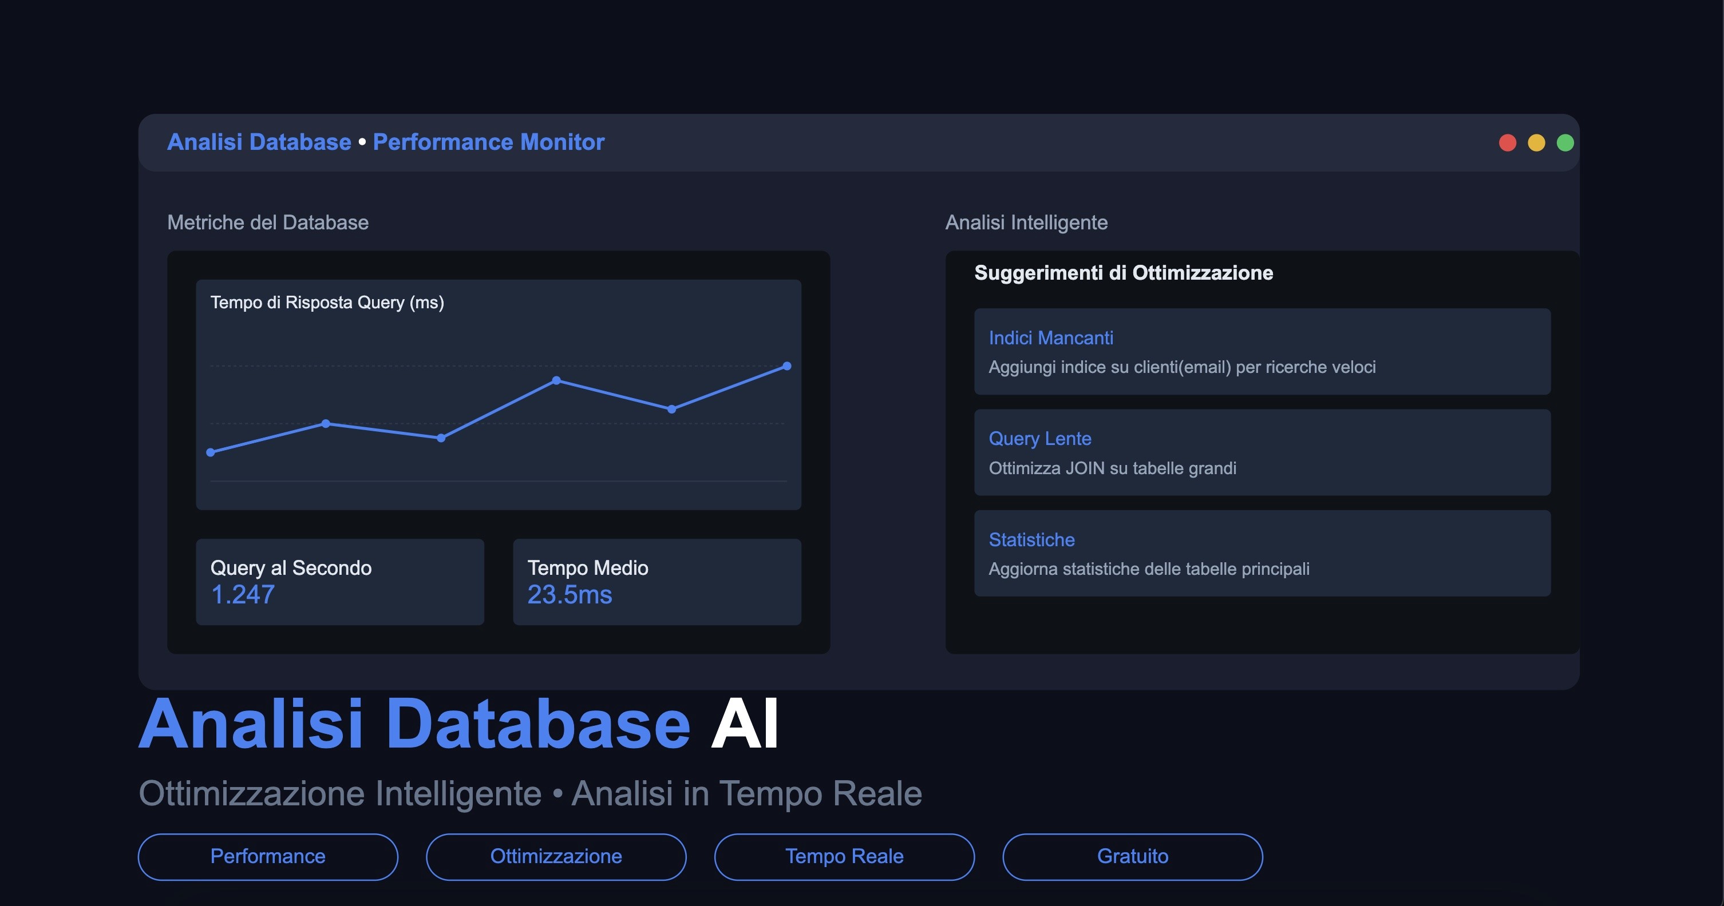Click the Performance pill button
This screenshot has width=1724, height=906.
coord(268,856)
